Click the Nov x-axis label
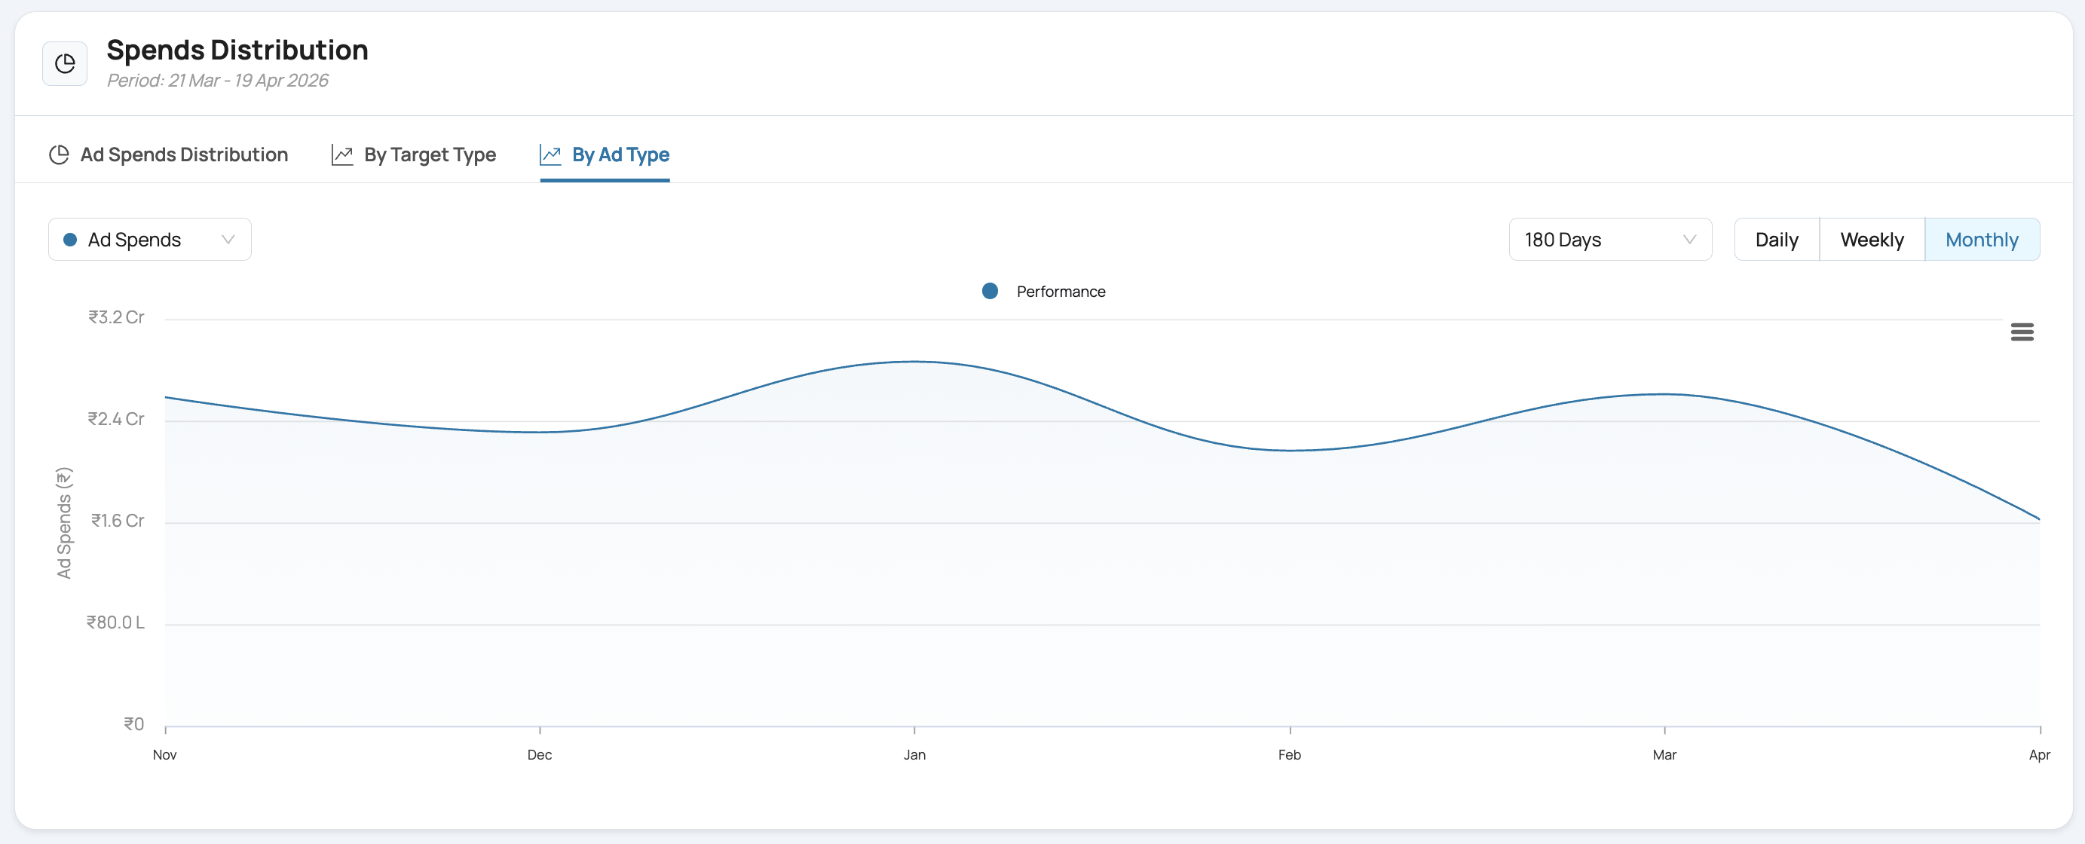Viewport: 2085px width, 844px height. pyautogui.click(x=165, y=755)
